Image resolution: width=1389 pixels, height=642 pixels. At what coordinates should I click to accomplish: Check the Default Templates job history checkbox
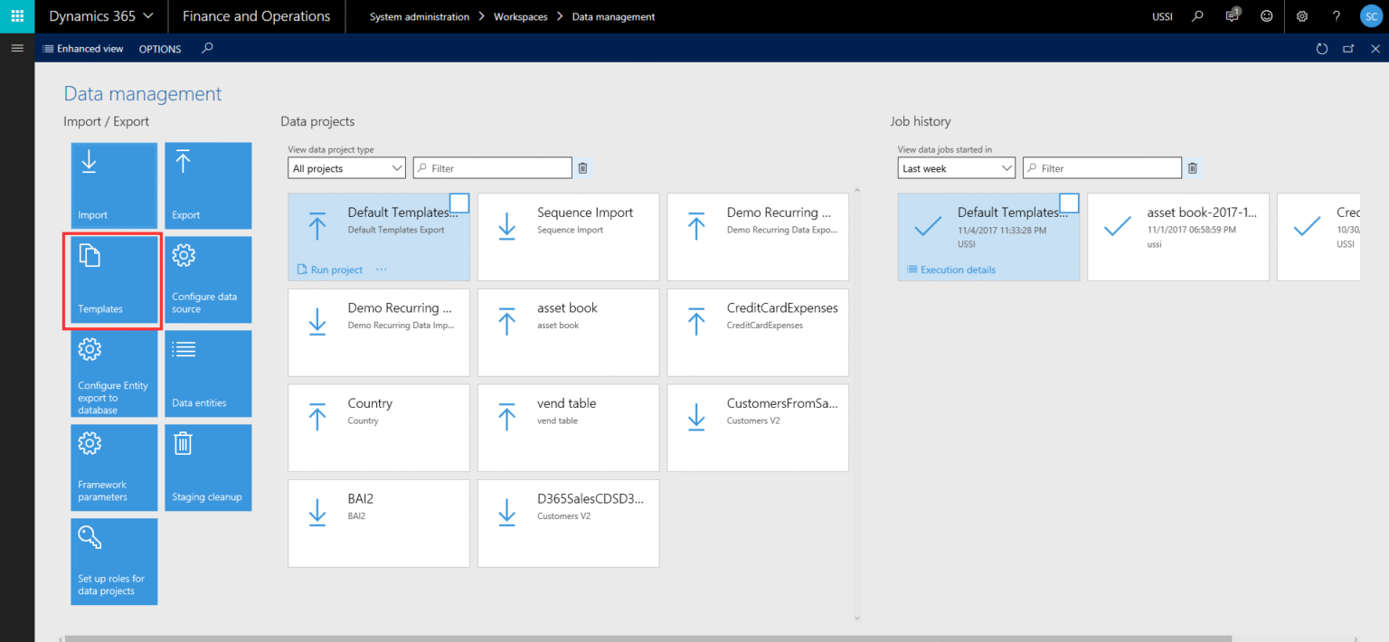coord(1070,203)
